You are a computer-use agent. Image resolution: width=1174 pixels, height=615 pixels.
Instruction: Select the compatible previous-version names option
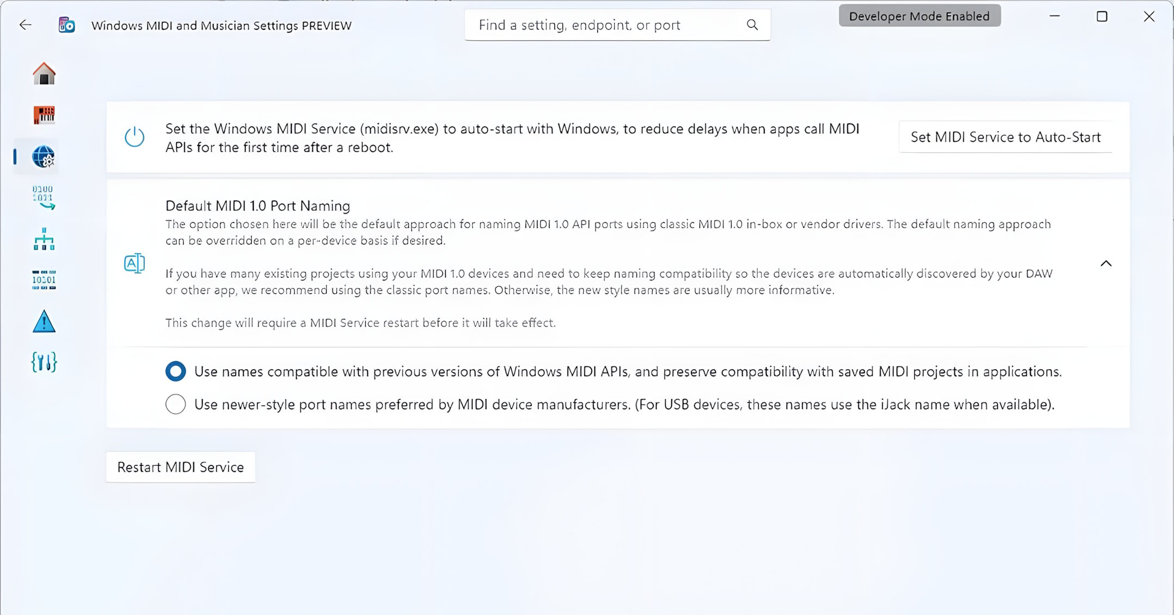[176, 372]
